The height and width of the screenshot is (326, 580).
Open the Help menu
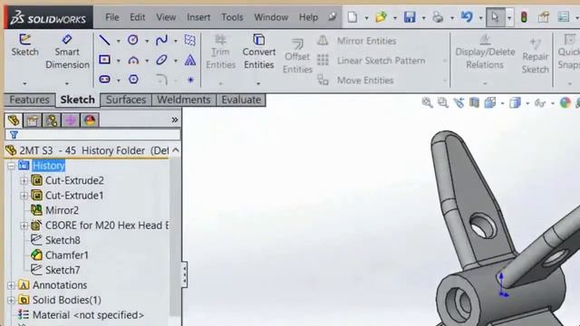(x=308, y=17)
